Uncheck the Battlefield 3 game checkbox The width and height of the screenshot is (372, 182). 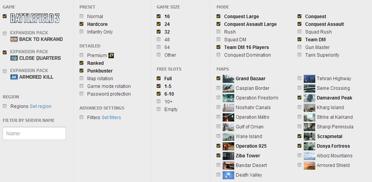pyautogui.click(x=5, y=16)
